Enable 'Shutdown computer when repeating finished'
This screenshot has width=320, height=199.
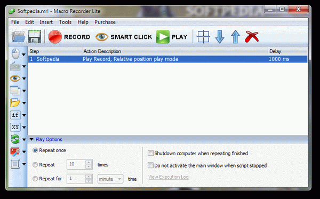[x=150, y=153]
